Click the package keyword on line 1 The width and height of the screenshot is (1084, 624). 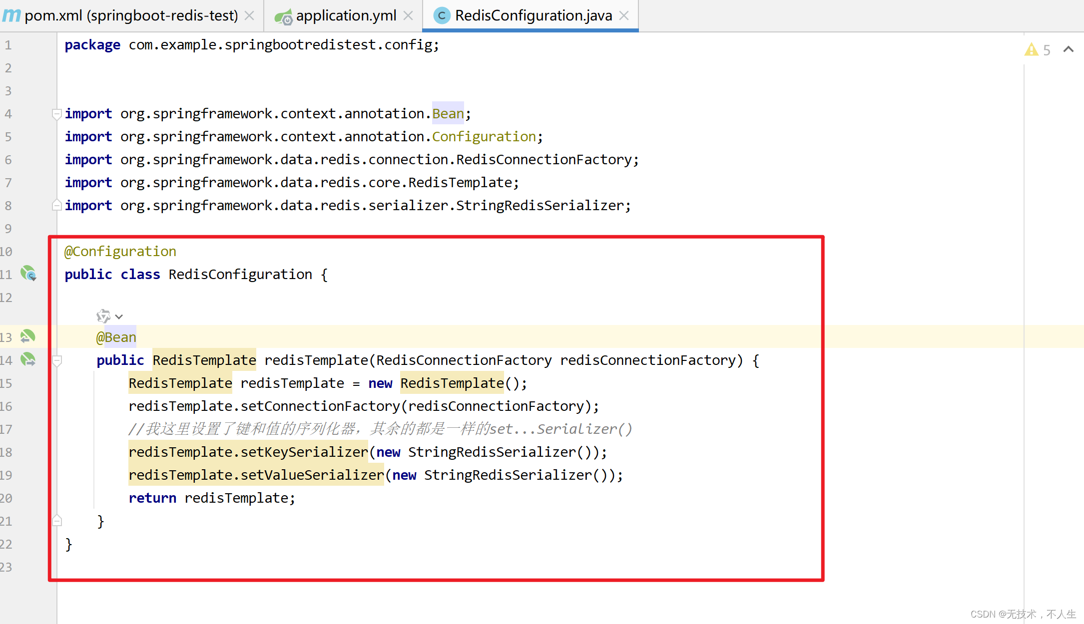[92, 45]
